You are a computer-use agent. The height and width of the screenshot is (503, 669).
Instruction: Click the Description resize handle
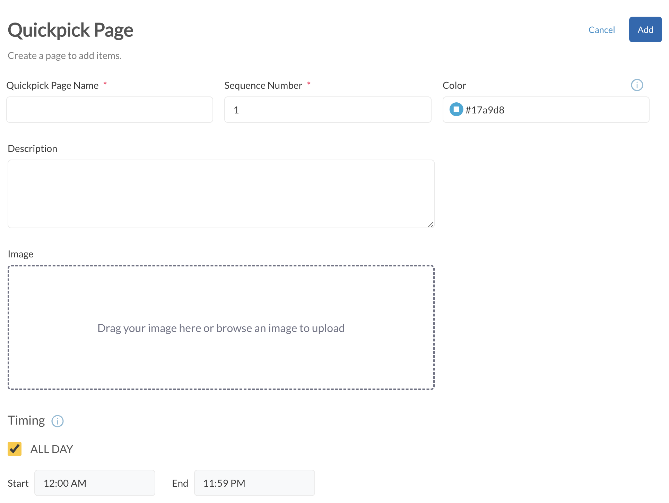(431, 225)
